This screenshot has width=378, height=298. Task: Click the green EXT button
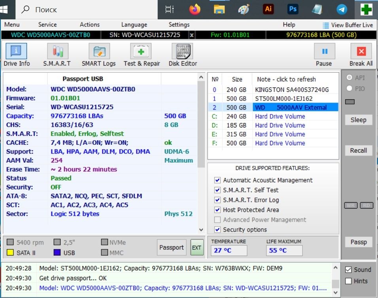pos(197,247)
